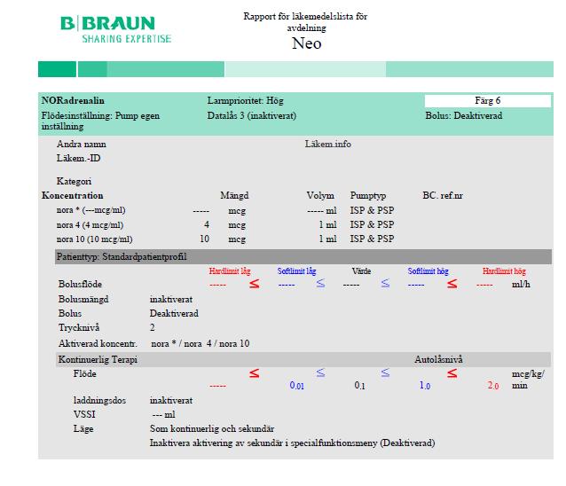Click ISP & PSP in nora 10 row

click(372, 239)
